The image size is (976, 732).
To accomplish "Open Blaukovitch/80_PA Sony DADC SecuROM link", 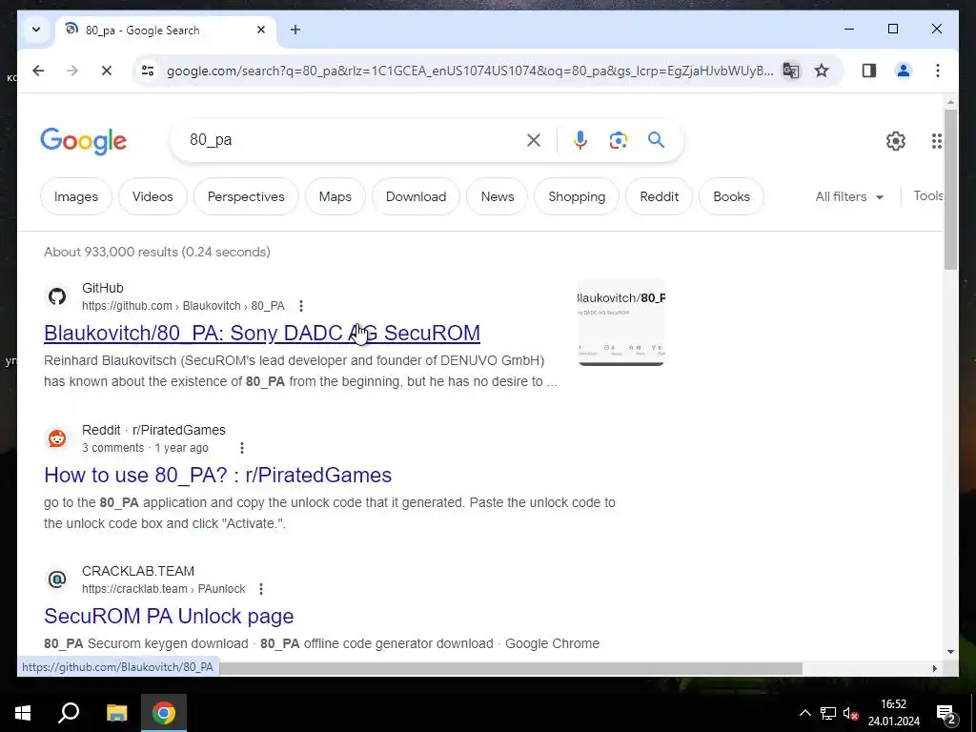I will pyautogui.click(x=262, y=333).
